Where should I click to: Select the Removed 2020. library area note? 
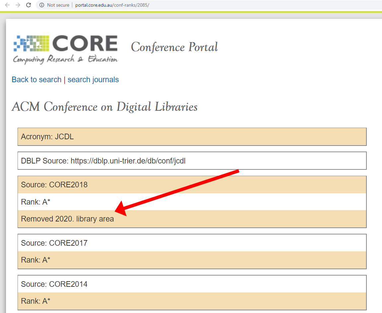coord(192,219)
